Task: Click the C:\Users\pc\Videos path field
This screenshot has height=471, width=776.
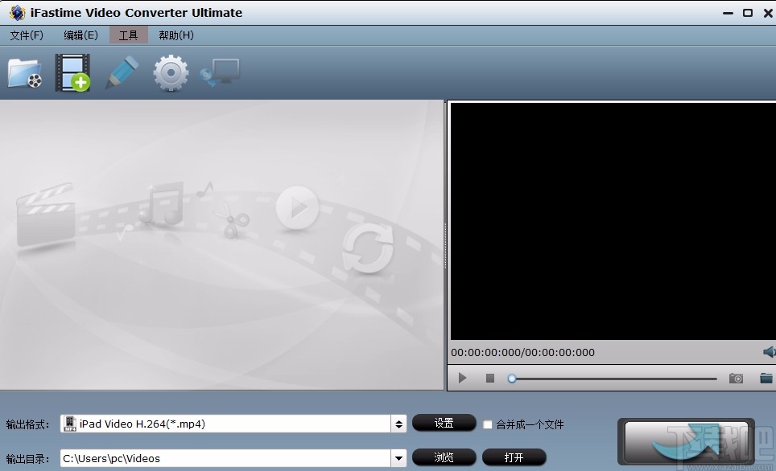Action: coord(225,457)
